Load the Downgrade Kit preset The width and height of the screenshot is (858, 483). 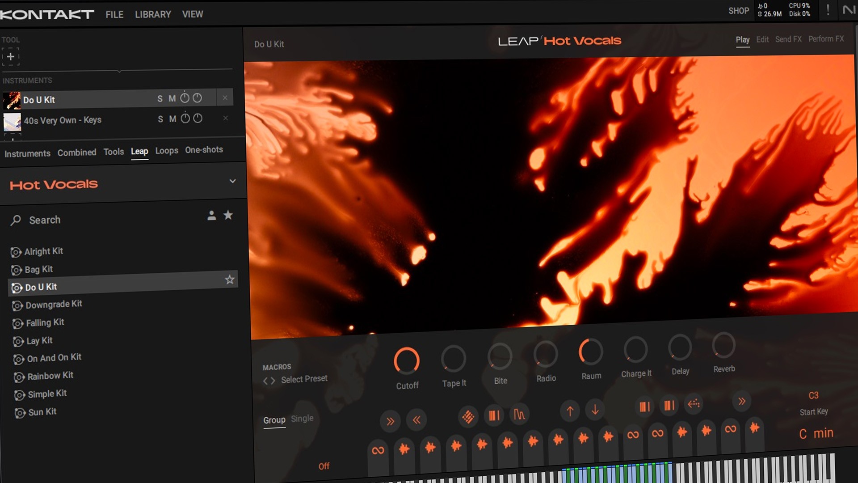coord(54,305)
